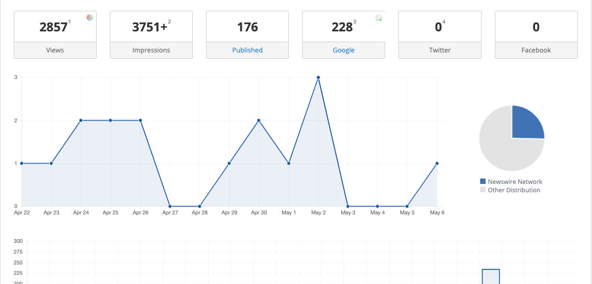The width and height of the screenshot is (592, 284).
Task: Click the 3751+ Impressions stat card
Action: [151, 27]
